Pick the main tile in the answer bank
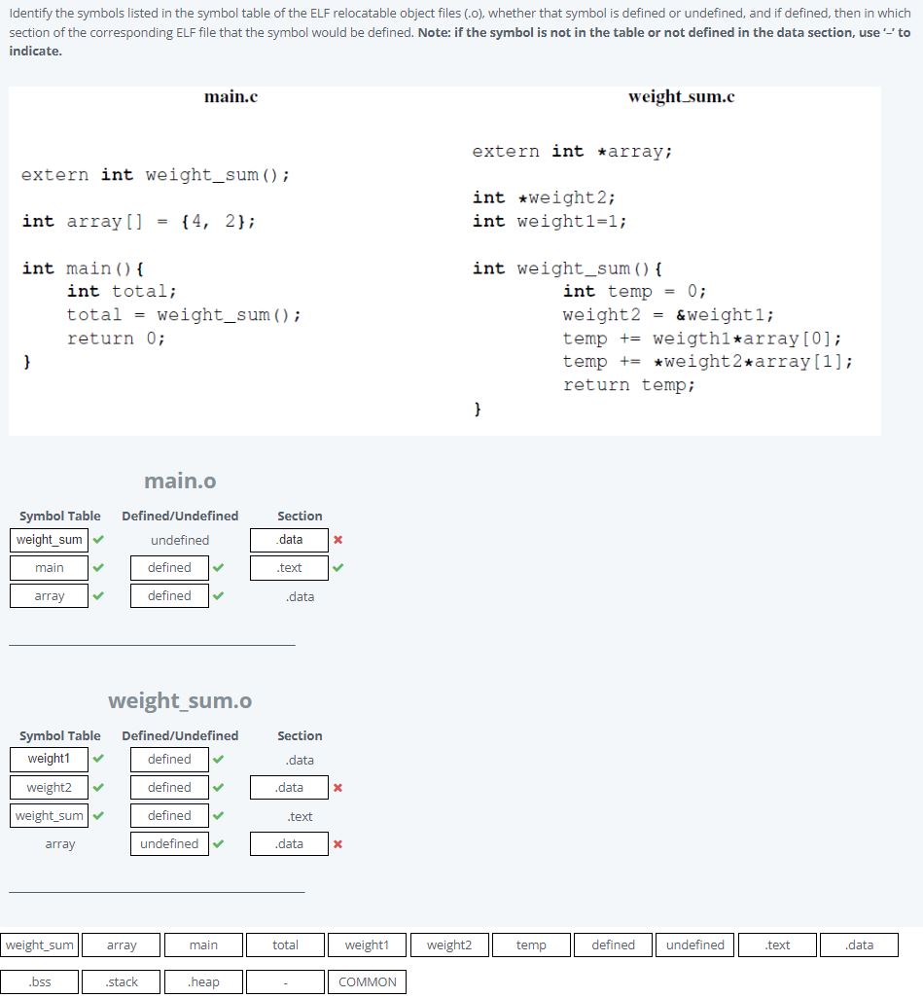The width and height of the screenshot is (923, 998). (x=203, y=945)
